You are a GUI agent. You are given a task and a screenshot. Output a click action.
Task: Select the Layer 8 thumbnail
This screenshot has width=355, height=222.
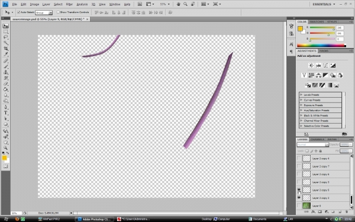coord(306,205)
